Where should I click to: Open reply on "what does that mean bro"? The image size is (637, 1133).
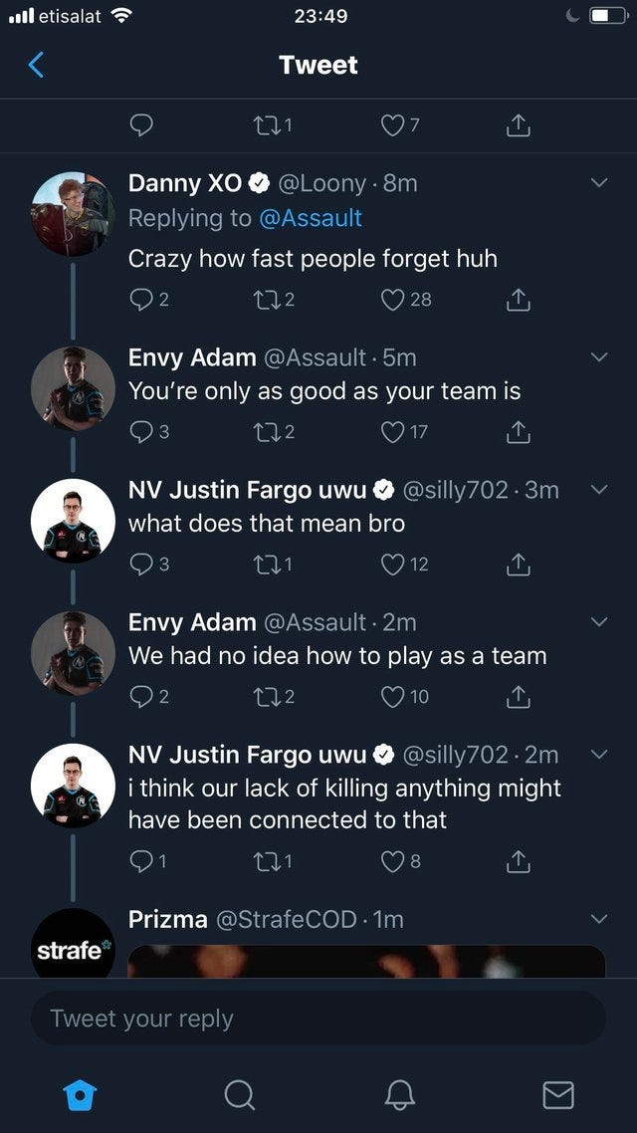pos(142,564)
